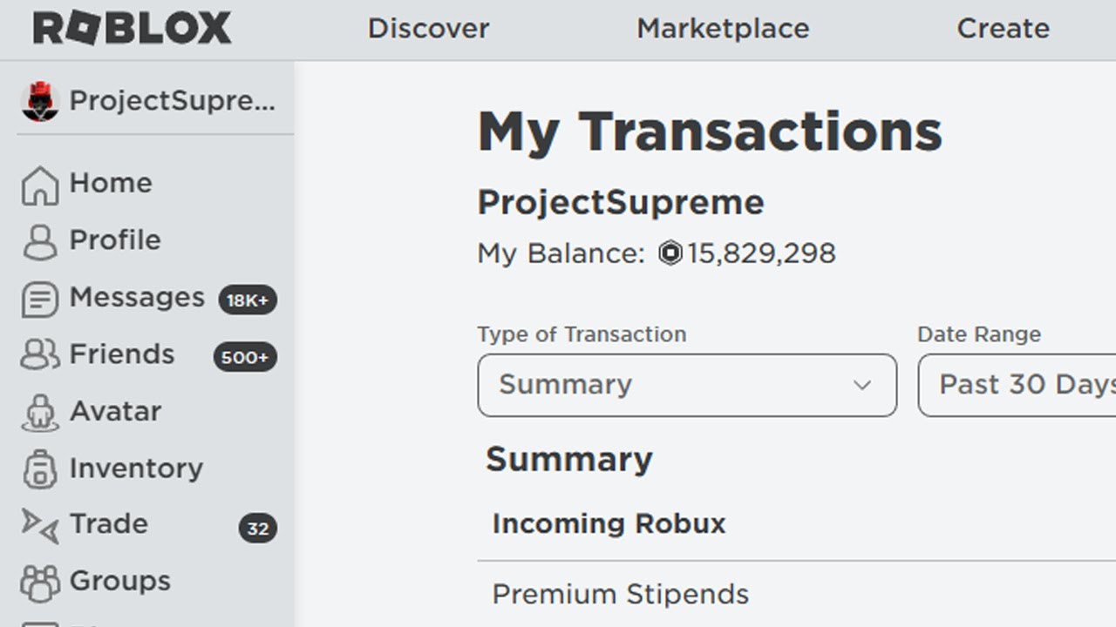Click the 18K+ messages badge
The image size is (1116, 627).
(x=248, y=300)
